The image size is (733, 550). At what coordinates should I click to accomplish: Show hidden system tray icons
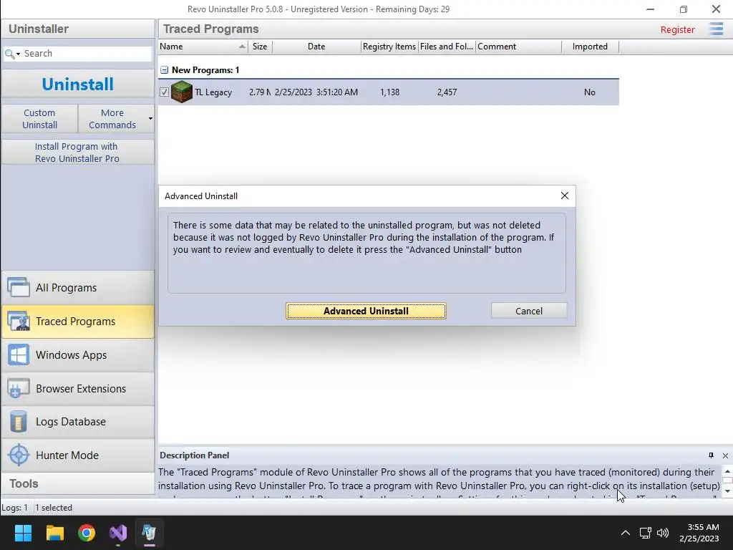(625, 533)
